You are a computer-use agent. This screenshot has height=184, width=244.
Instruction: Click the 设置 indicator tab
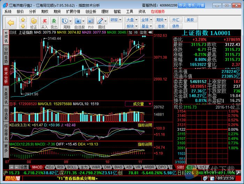coord(24,167)
